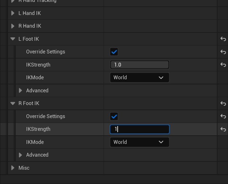Expand the R Hand IK section
The height and width of the screenshot is (184, 228).
(13, 26)
